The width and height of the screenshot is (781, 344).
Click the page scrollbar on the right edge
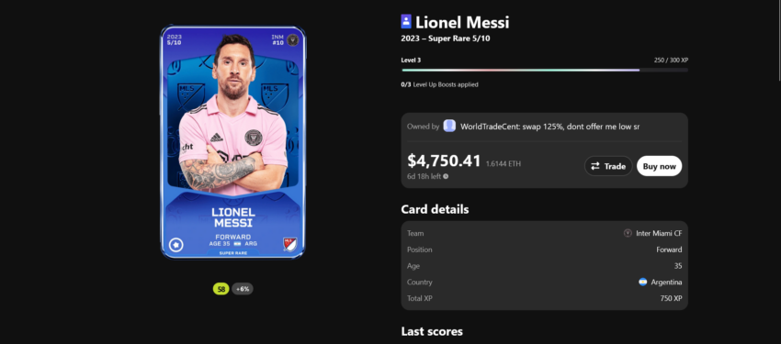(x=778, y=40)
